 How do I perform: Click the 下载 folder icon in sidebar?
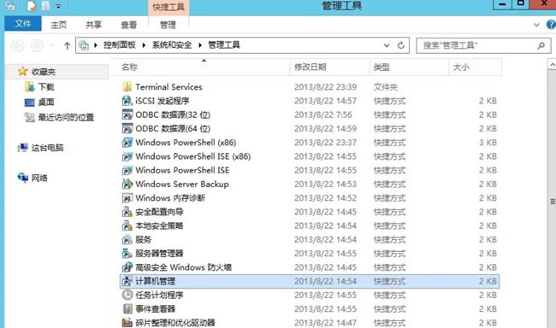point(30,87)
